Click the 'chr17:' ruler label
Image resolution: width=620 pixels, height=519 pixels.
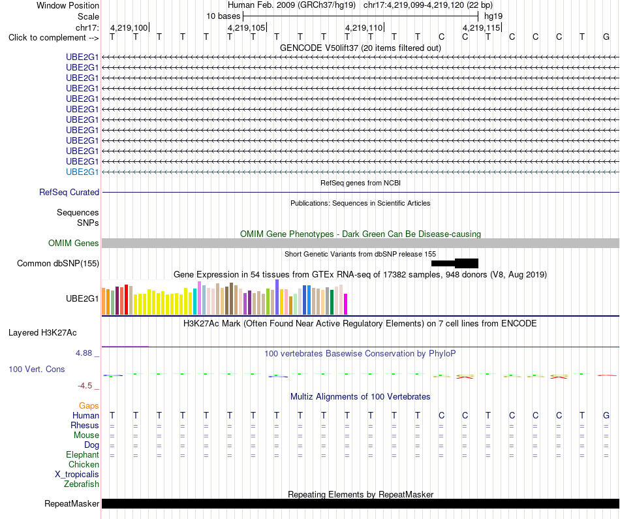87,27
